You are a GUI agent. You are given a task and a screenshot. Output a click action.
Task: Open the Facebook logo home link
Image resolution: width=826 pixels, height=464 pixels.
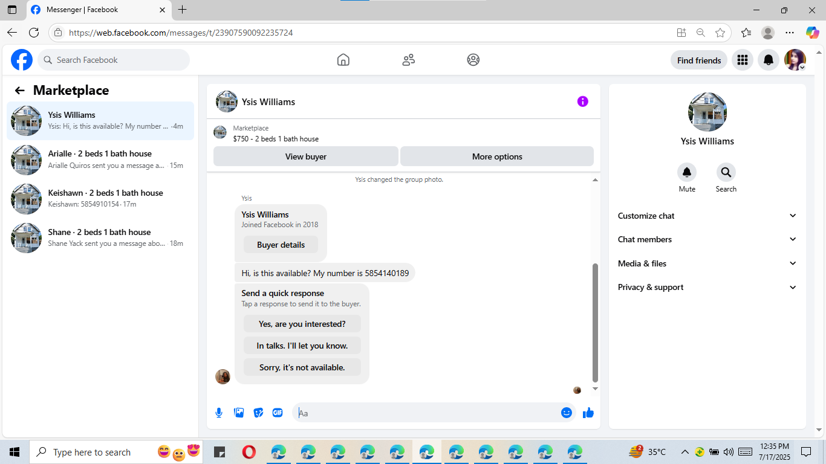coord(22,60)
